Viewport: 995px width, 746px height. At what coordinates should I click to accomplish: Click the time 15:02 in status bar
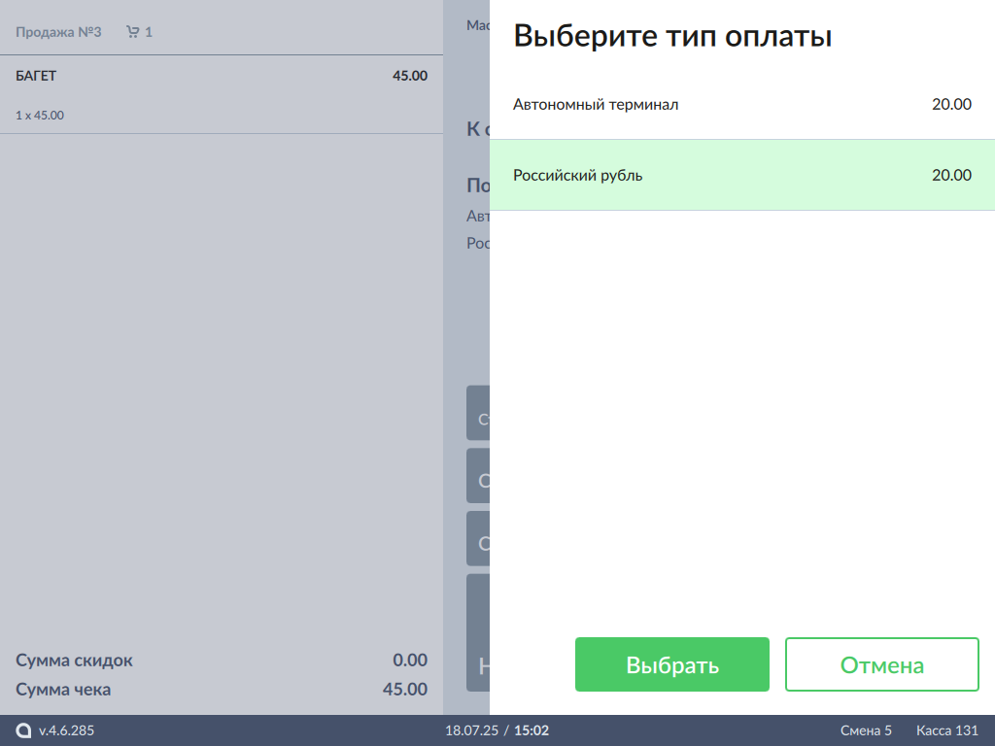point(532,730)
